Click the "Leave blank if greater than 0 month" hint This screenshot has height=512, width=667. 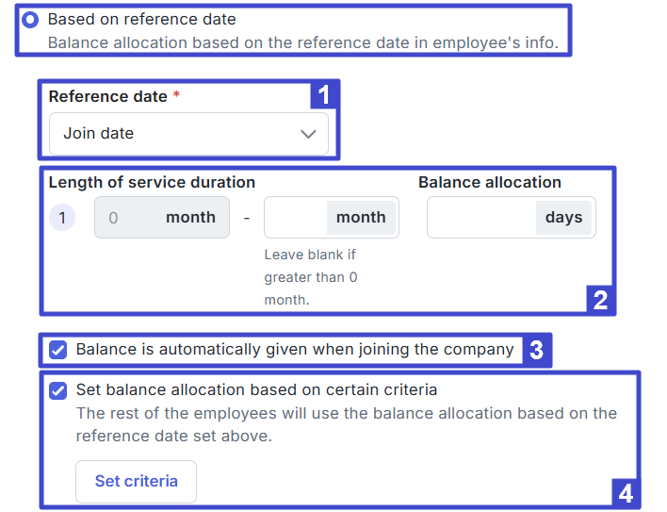point(311,277)
